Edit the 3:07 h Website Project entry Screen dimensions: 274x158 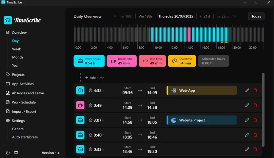247,120
